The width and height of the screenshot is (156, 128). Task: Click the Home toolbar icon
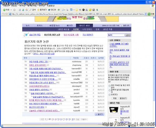pos(27,10)
